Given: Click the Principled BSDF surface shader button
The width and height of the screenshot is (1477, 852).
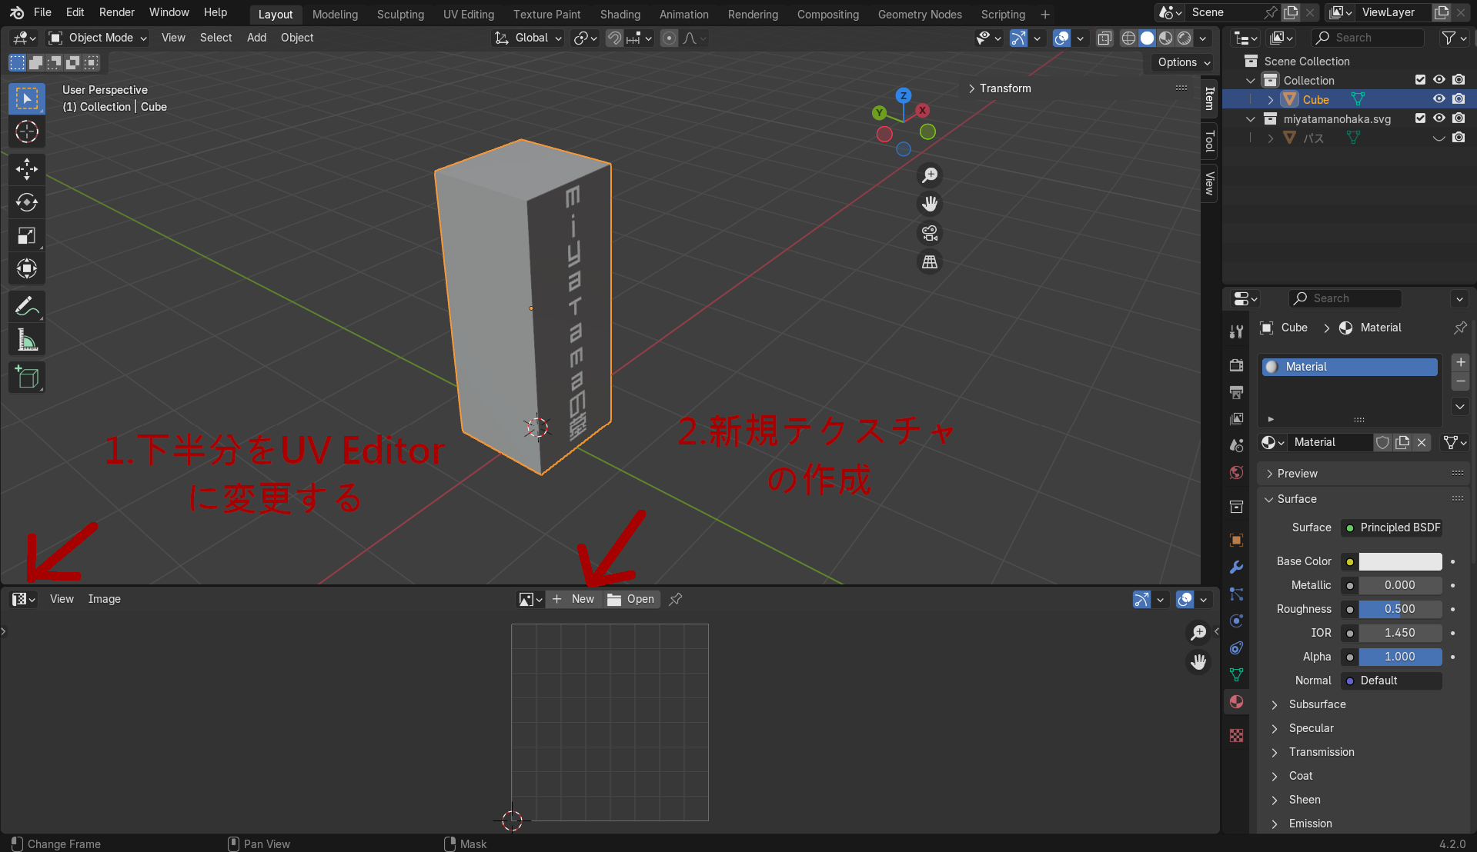Looking at the screenshot, I should 1392,528.
